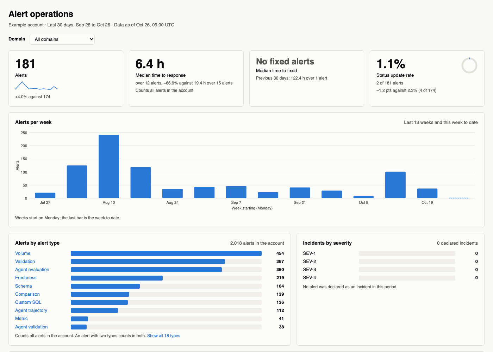Select the Jul 27 weekly alerts bar
Viewport: 493px width, 352px height.
pos(45,195)
